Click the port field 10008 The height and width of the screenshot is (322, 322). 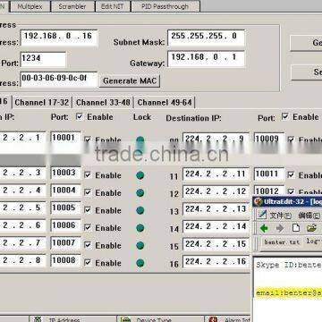coord(65,260)
